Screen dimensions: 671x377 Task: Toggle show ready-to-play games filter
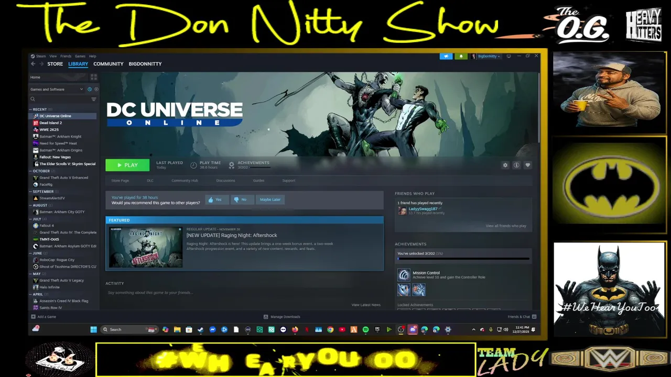[x=96, y=90]
